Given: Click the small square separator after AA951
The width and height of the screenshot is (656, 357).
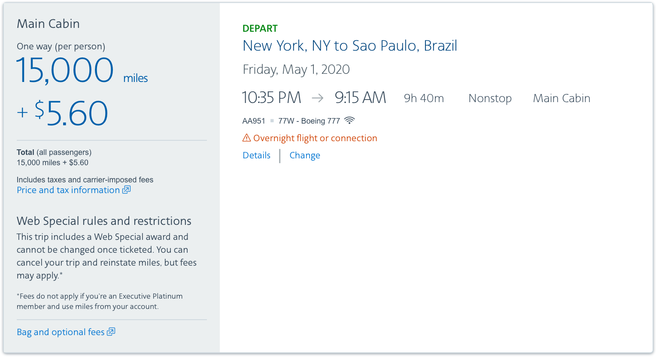Looking at the screenshot, I should [x=272, y=121].
